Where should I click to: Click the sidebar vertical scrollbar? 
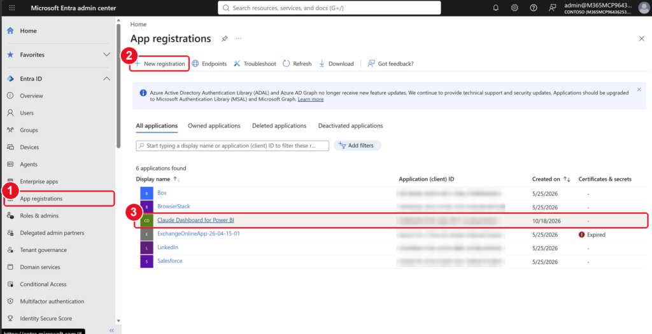click(118, 87)
